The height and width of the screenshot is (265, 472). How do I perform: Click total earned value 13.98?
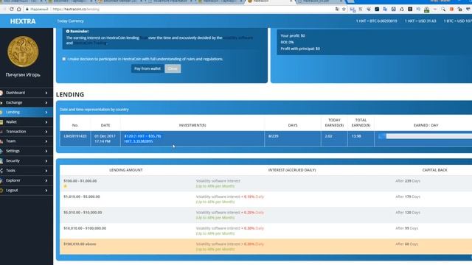point(356,136)
